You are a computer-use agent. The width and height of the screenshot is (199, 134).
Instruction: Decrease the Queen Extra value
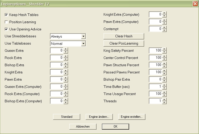point(66,52)
